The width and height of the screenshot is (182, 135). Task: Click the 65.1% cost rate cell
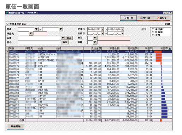click(x=146, y=90)
